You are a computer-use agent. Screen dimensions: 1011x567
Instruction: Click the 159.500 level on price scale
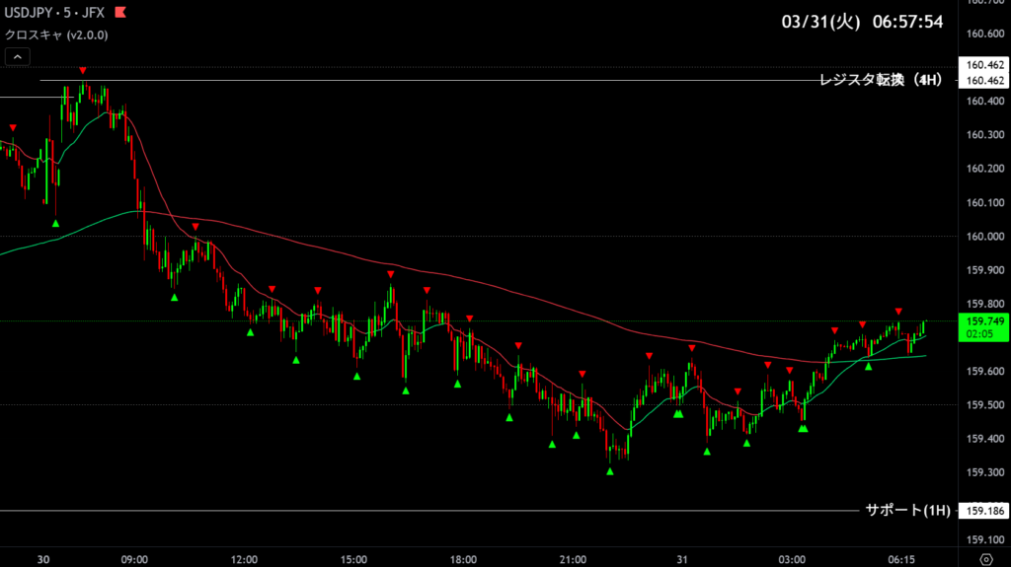pos(984,405)
